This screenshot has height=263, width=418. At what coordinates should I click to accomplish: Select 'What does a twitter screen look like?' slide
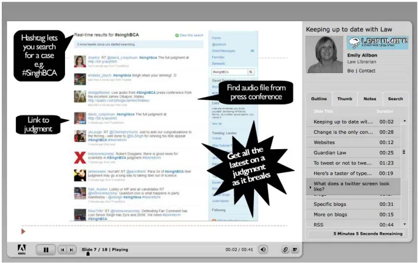click(x=353, y=186)
